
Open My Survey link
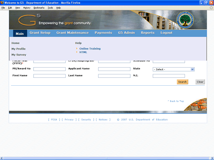[19, 55]
